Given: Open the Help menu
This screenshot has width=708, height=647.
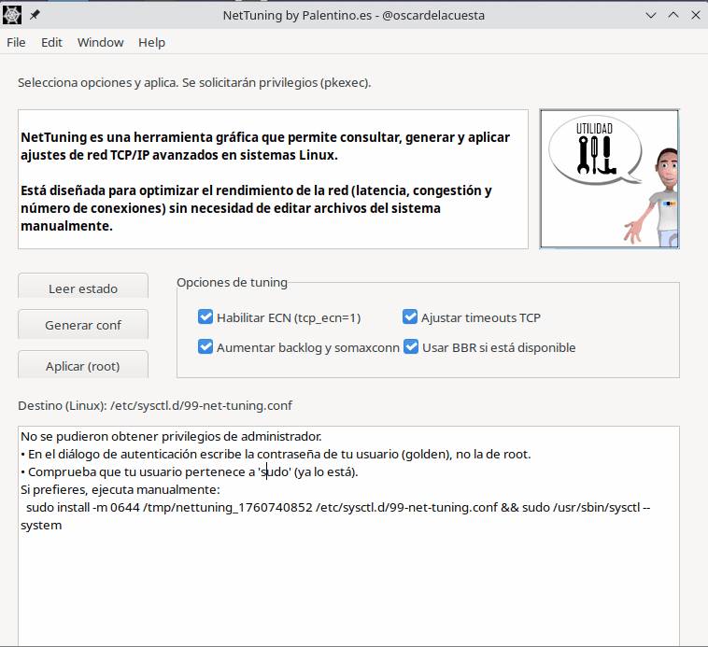Looking at the screenshot, I should (x=151, y=42).
